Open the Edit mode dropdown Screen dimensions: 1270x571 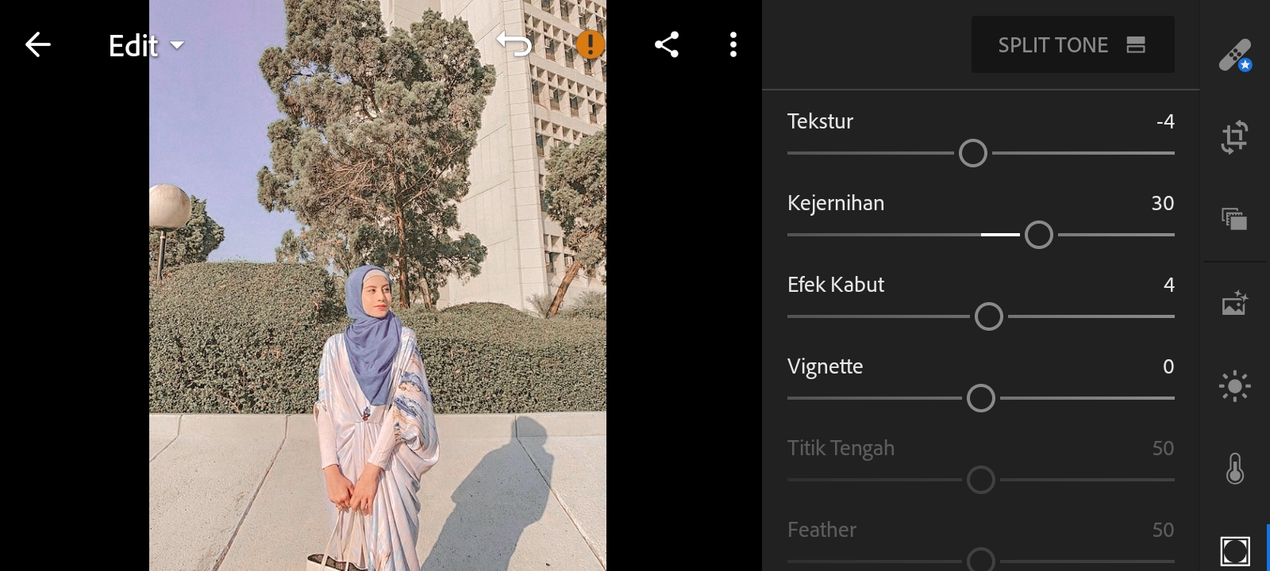(146, 46)
